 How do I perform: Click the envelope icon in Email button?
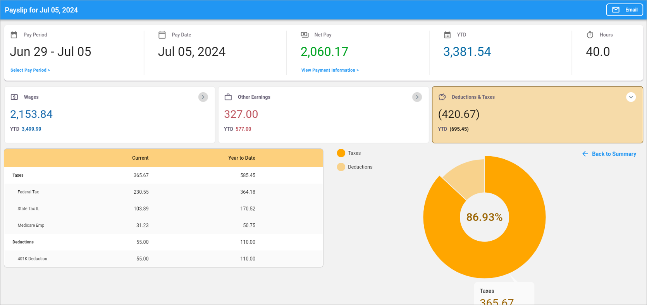[x=616, y=10]
